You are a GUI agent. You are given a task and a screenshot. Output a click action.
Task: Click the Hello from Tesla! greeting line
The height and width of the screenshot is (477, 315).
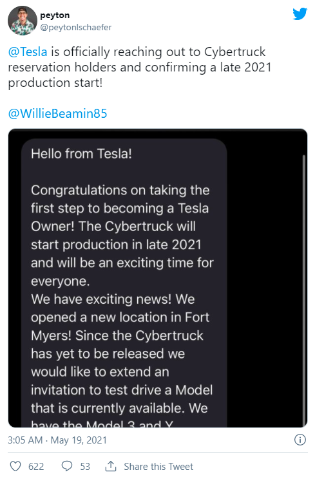coord(81,154)
